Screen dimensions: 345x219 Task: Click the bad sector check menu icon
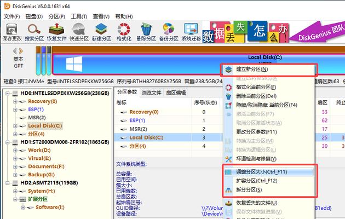pyautogui.click(x=228, y=159)
